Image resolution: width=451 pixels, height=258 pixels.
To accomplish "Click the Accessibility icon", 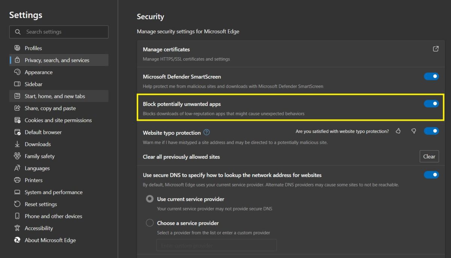I will coord(17,228).
